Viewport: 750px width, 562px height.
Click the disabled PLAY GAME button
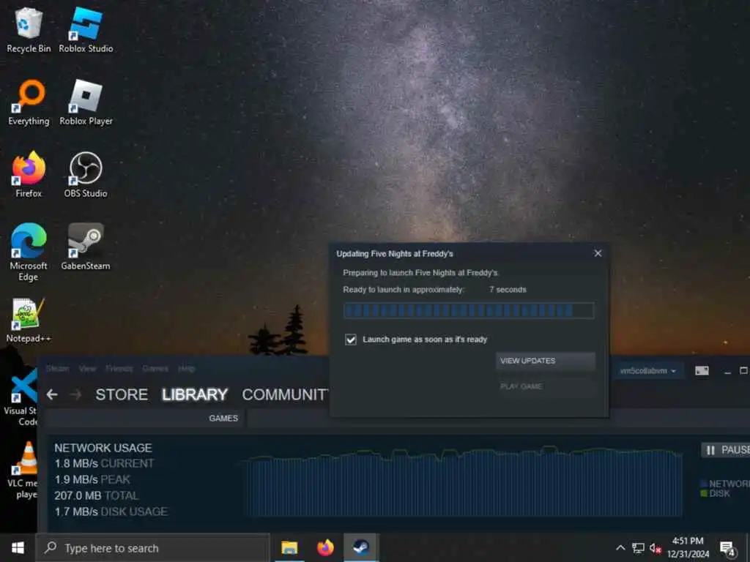point(545,386)
